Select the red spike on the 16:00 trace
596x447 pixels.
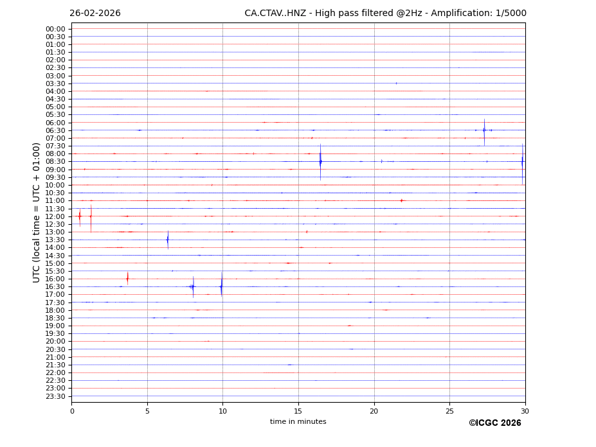(x=127, y=279)
